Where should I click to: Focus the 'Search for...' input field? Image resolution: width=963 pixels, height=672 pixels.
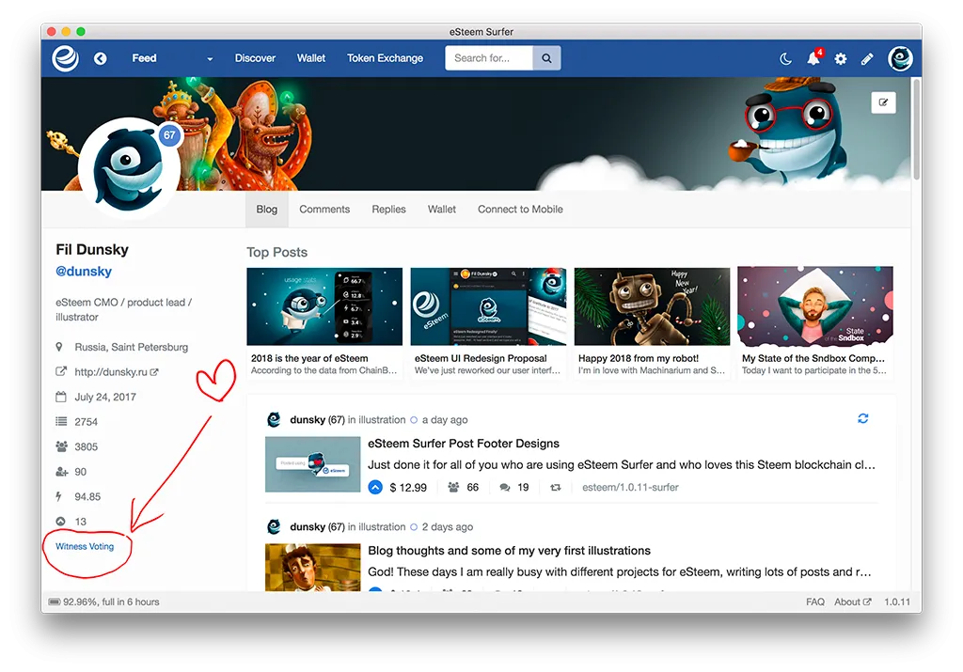click(489, 57)
